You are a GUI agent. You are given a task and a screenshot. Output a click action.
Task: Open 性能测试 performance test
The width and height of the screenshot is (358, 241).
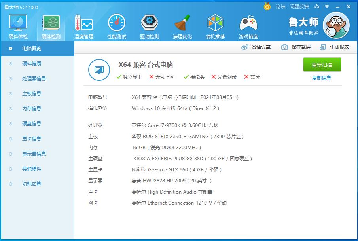[x=117, y=26]
